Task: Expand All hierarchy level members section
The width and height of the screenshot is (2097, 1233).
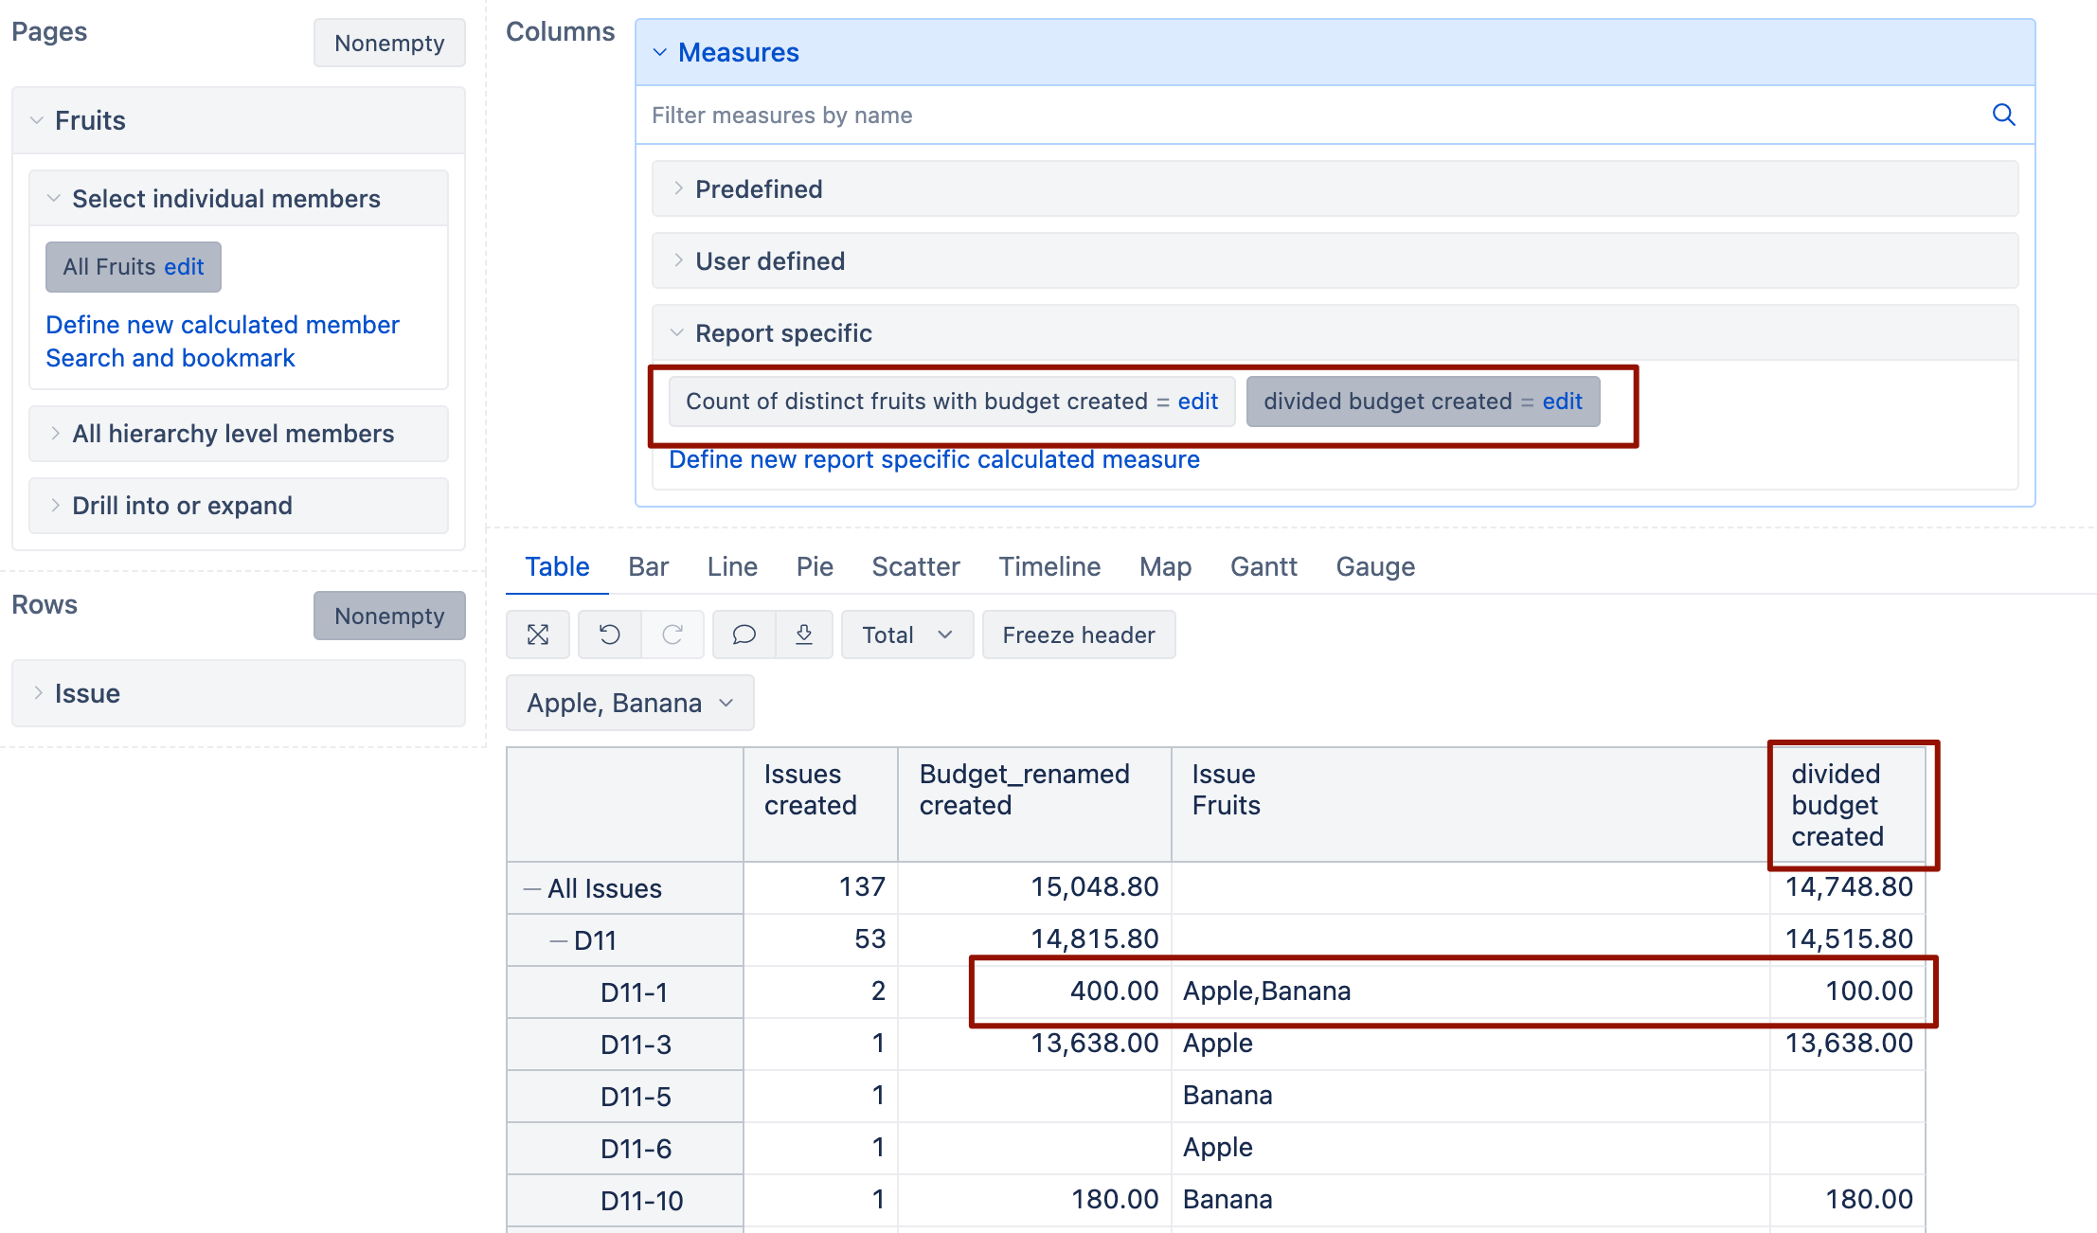Action: tap(239, 434)
